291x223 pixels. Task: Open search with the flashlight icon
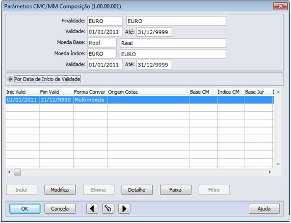point(108,209)
